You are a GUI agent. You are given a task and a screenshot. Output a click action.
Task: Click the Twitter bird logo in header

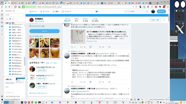click(x=97, y=12)
